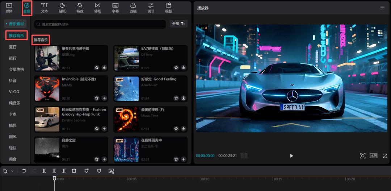Add Invincible (战无不胜) track to timeline
391x191 pixels.
coord(104,98)
